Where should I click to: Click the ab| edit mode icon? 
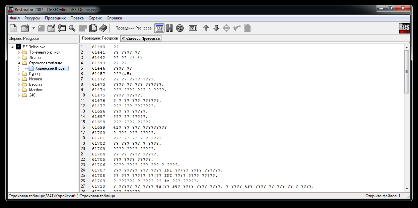[x=193, y=28]
